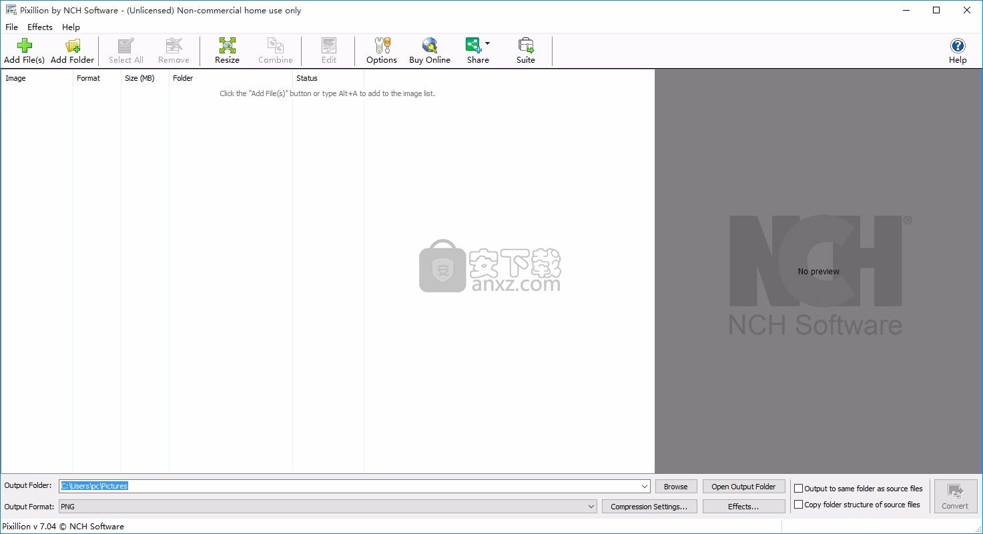Click the Add File(s) toolbar icon
This screenshot has width=983, height=534.
(x=24, y=51)
